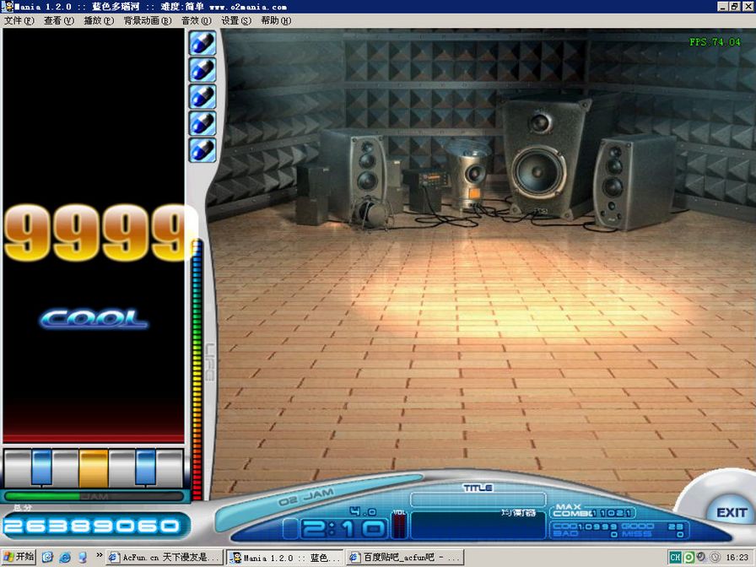The width and height of the screenshot is (756, 567).
Task: Click the GOOD count showing 23
Action: [676, 526]
